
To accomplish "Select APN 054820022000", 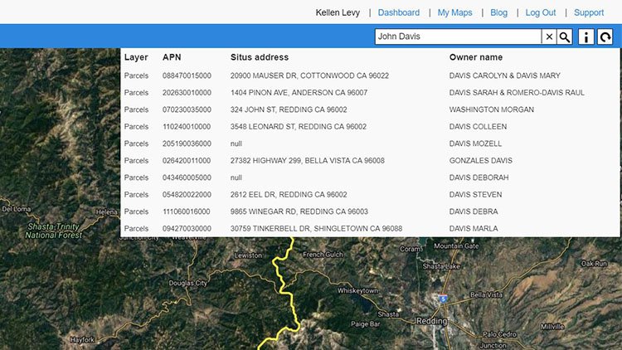I will tap(187, 195).
